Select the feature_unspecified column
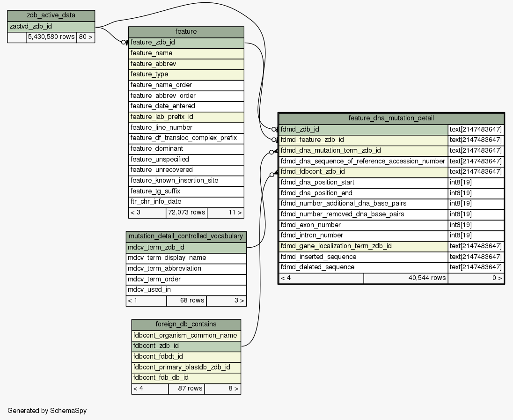 click(x=186, y=159)
